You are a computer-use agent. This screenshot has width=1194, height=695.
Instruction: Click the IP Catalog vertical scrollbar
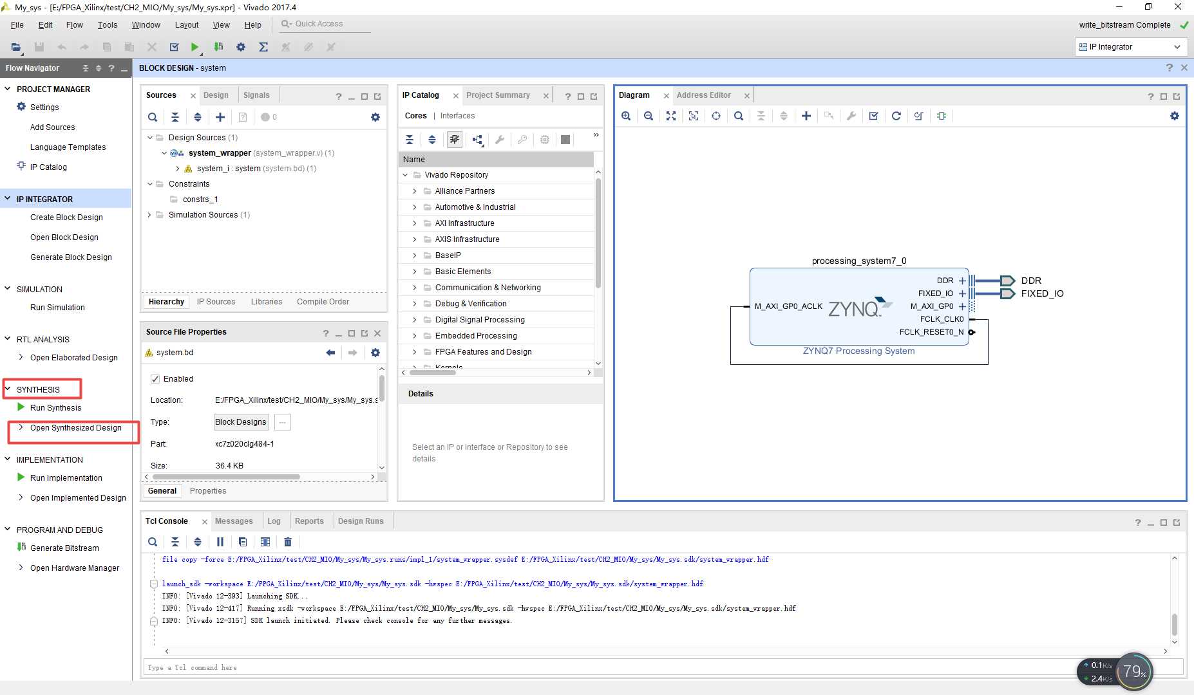click(598, 233)
